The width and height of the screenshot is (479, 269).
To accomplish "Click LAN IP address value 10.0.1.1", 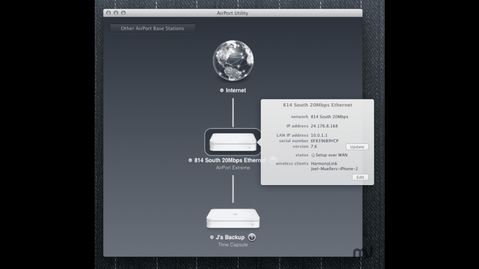I will tap(319, 135).
